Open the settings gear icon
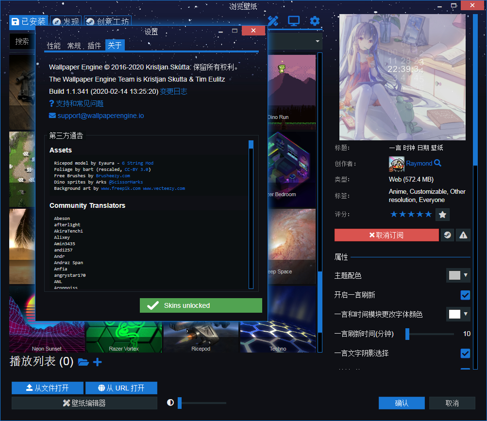487x421 pixels. pyautogui.click(x=314, y=21)
